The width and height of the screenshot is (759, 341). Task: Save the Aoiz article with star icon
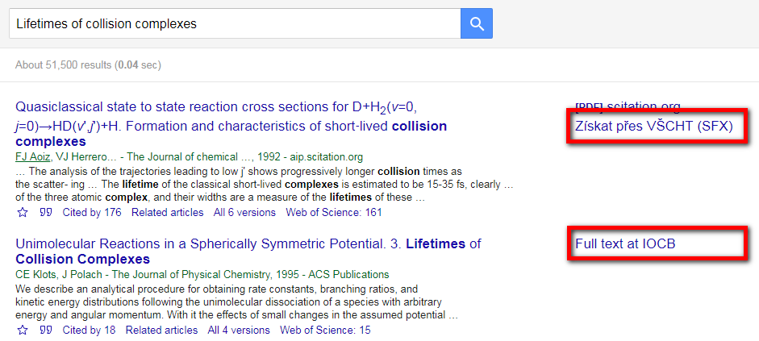[23, 212]
